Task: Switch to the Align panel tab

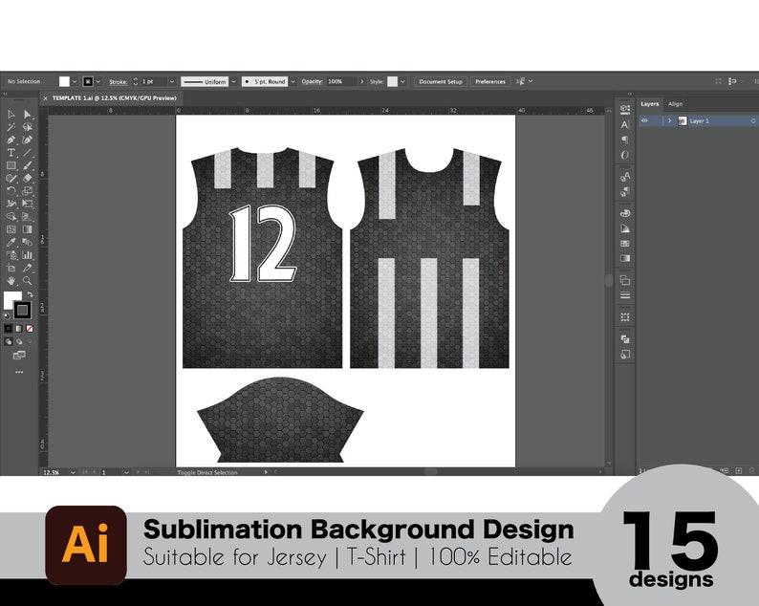Action: pos(675,104)
